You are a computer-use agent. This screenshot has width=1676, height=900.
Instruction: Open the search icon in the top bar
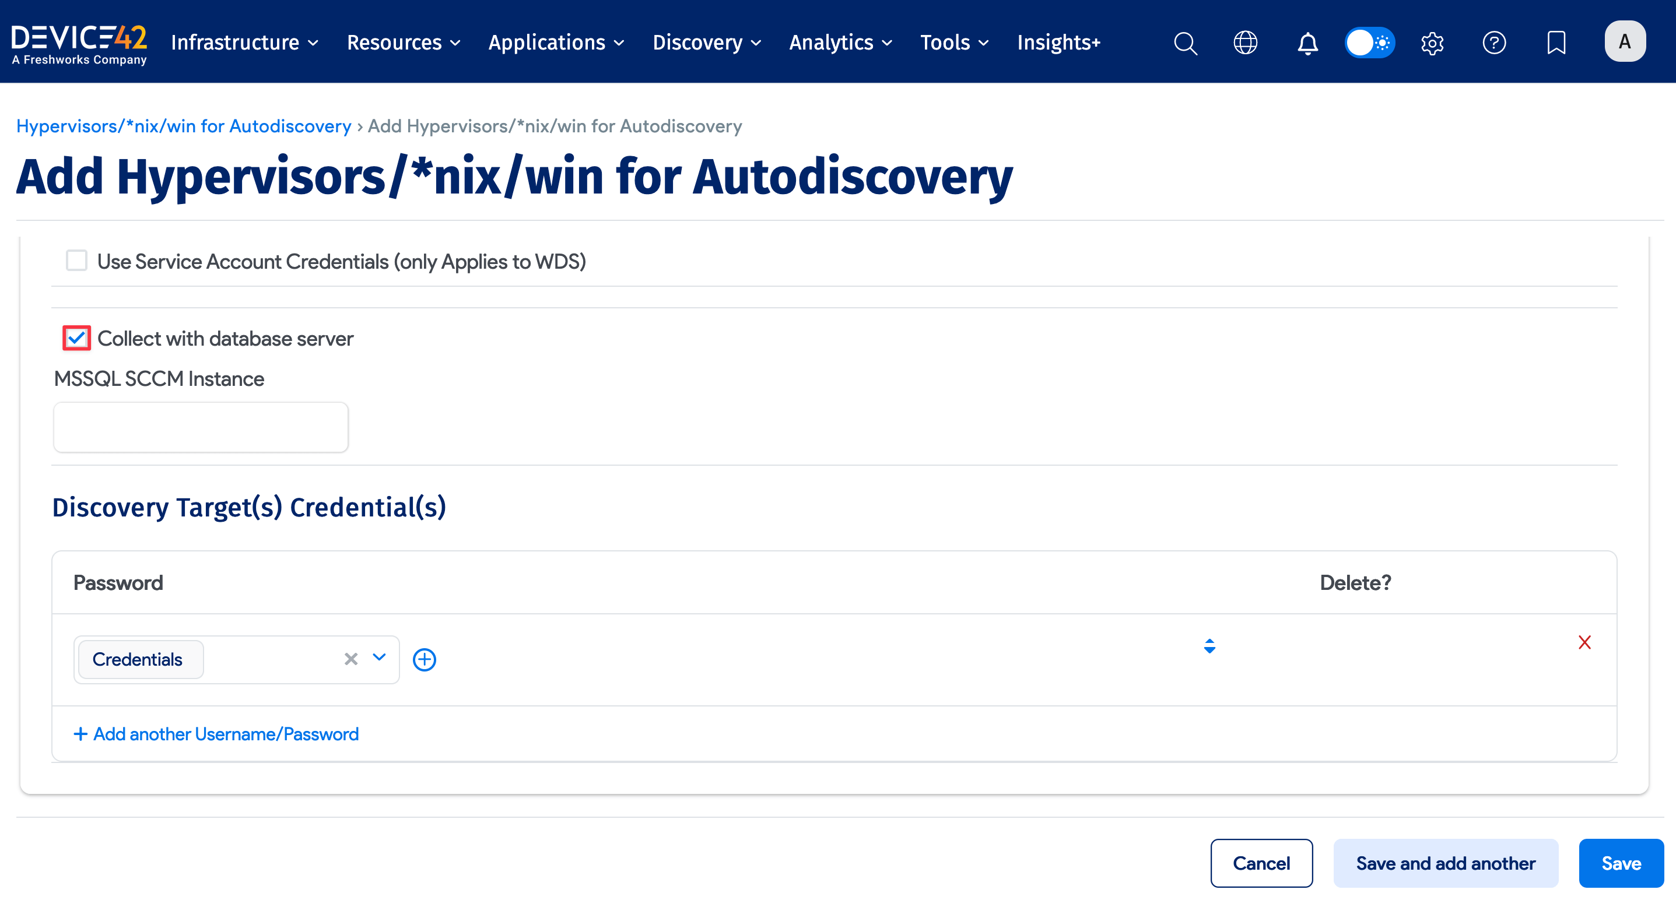(1186, 43)
